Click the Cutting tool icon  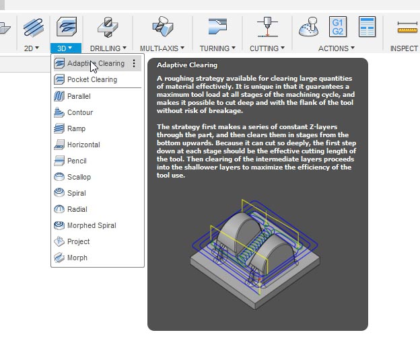click(267, 26)
